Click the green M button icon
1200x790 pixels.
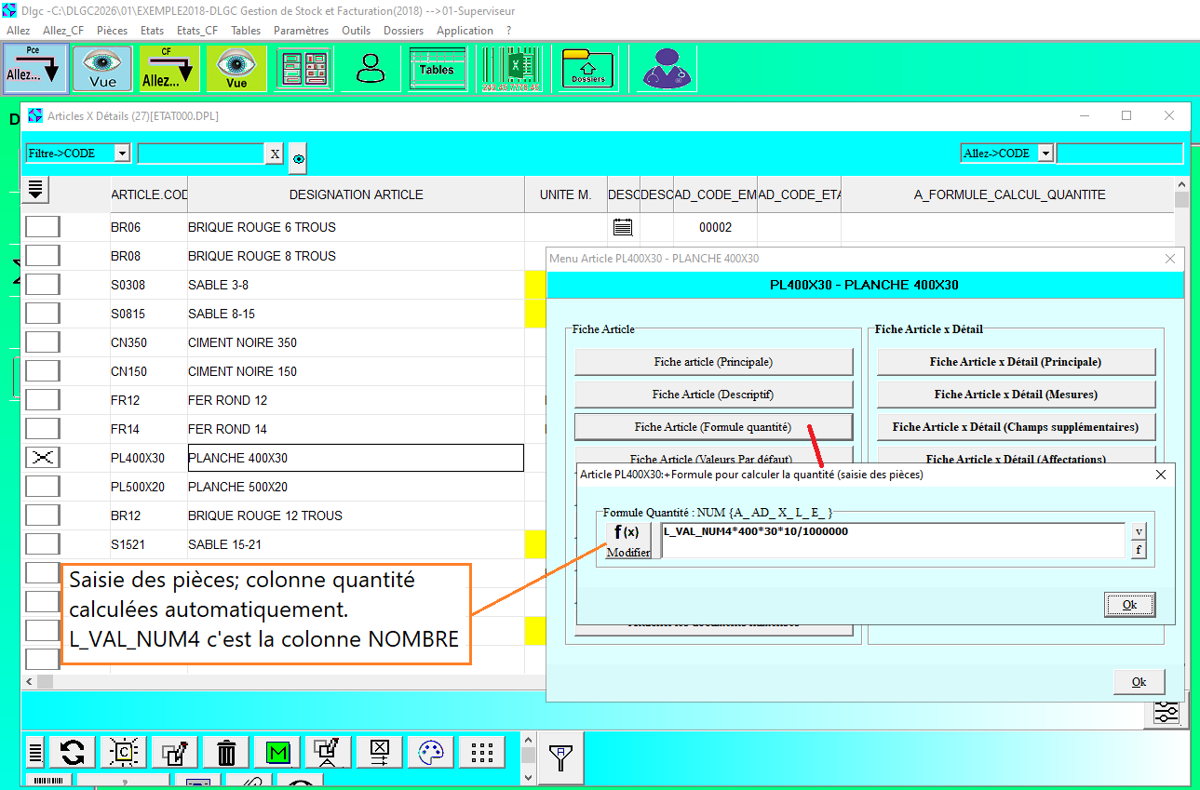pos(277,752)
